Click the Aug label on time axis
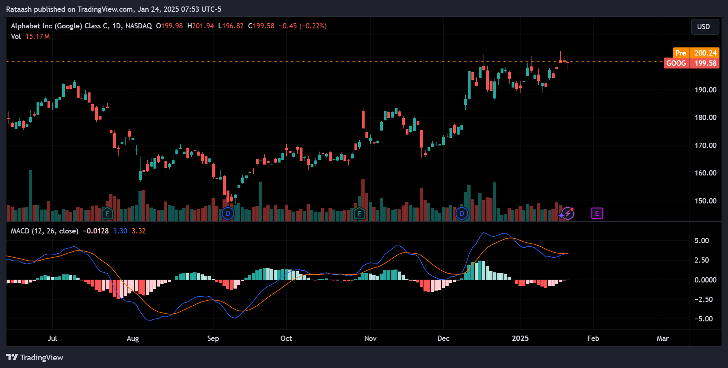This screenshot has height=368, width=728. coord(133,338)
